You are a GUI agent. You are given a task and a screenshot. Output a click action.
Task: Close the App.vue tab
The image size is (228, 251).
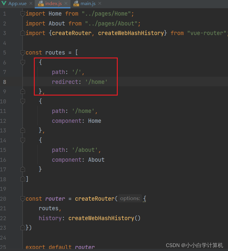pyautogui.click(x=31, y=3)
